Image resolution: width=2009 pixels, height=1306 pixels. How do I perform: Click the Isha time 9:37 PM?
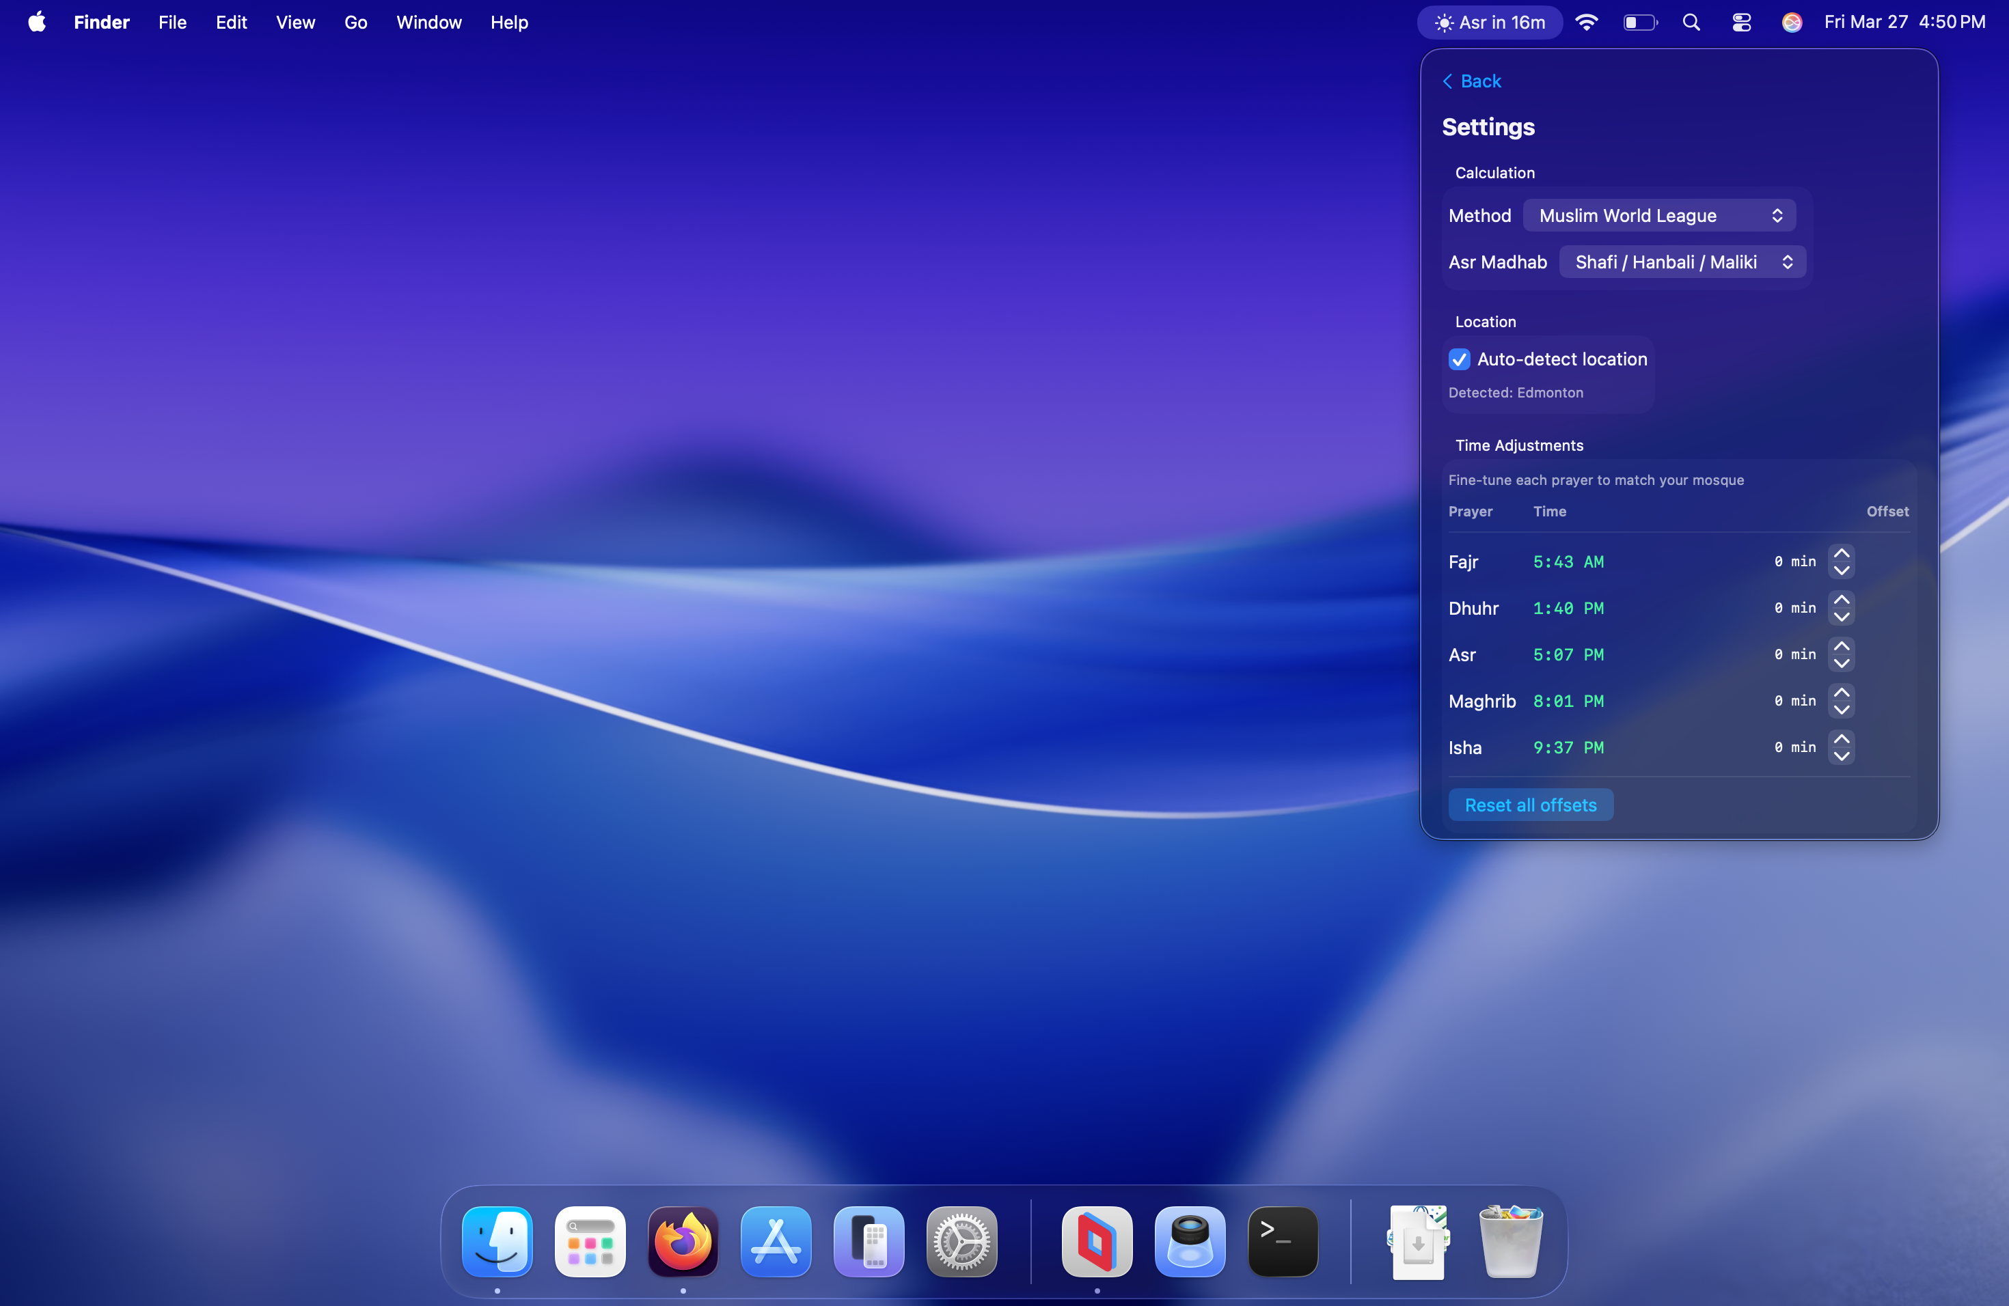[1568, 747]
